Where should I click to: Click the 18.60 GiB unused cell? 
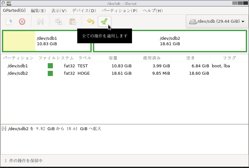click(199, 73)
